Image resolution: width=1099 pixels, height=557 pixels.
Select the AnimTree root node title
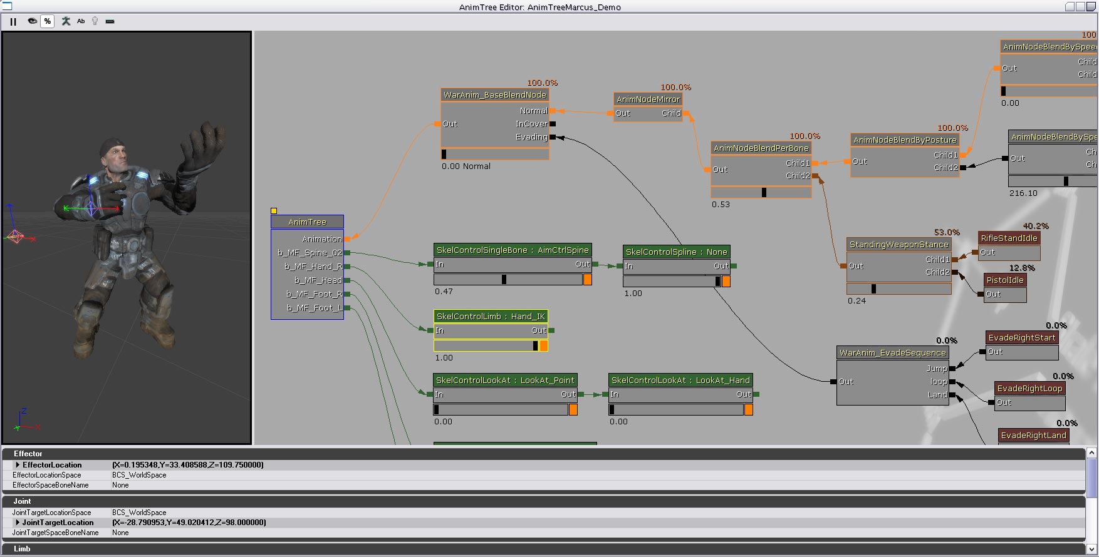(x=307, y=222)
